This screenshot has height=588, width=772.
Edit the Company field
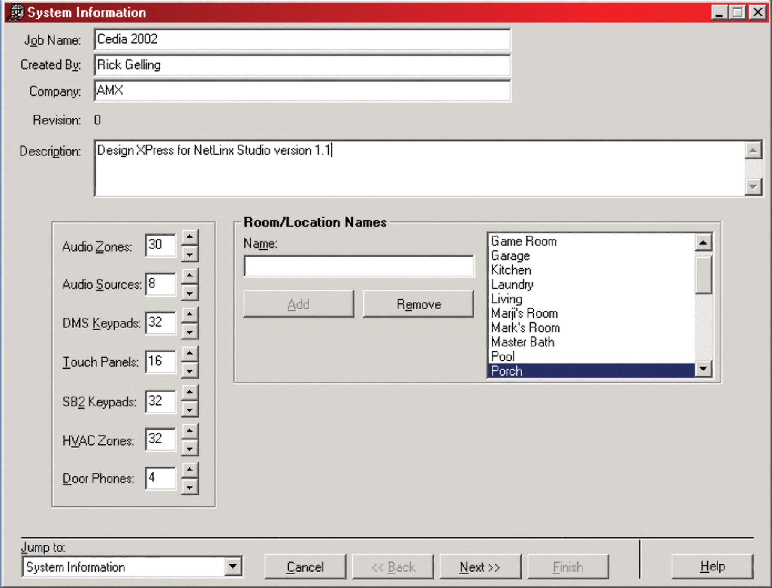(x=302, y=91)
